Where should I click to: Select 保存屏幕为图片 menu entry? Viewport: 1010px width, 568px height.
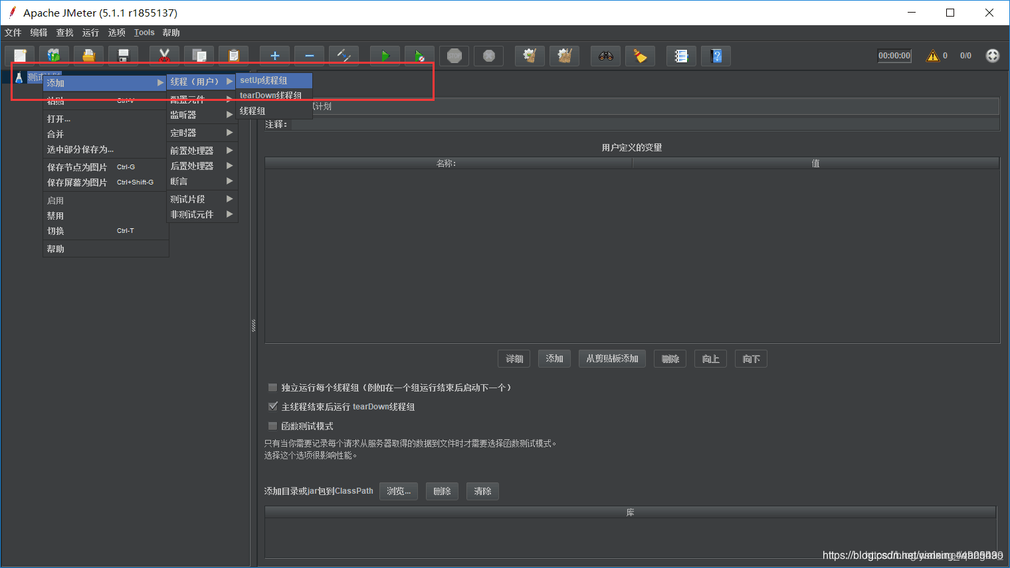(x=104, y=182)
